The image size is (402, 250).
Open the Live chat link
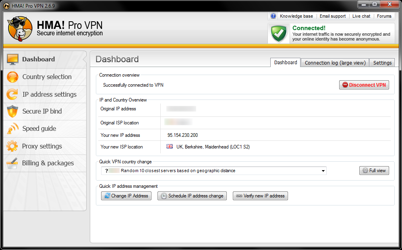point(361,16)
